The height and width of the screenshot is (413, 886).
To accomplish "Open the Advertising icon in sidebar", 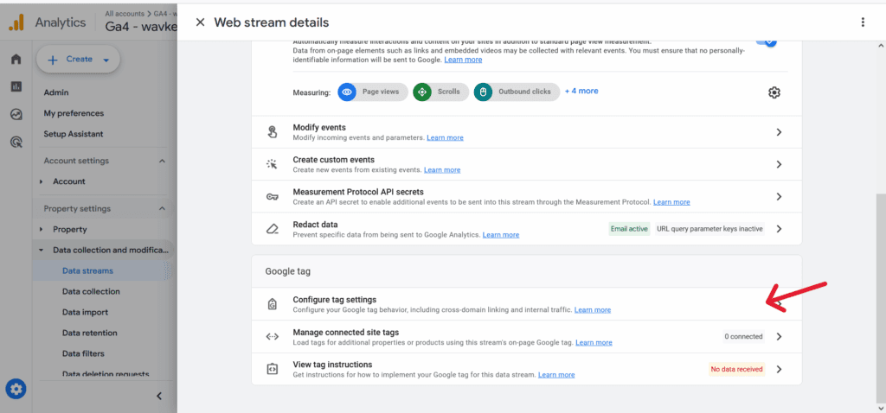I will (x=16, y=143).
